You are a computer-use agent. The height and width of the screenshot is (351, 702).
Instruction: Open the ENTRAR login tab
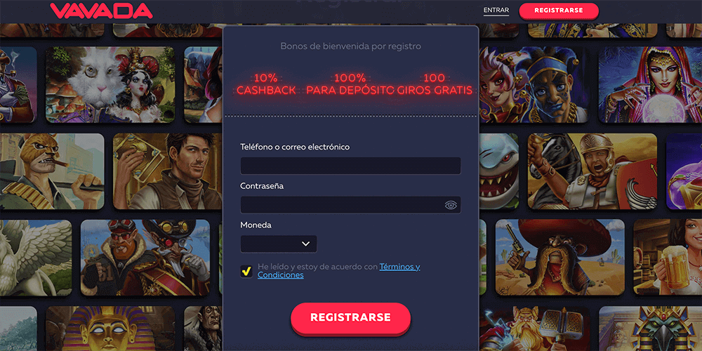point(496,11)
